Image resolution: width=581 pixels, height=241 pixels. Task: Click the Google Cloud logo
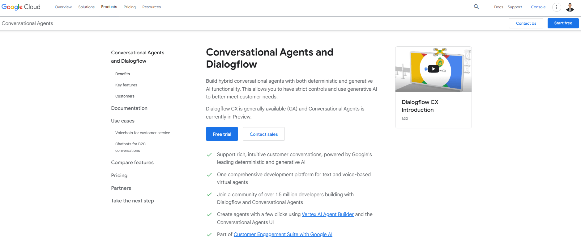(x=21, y=7)
